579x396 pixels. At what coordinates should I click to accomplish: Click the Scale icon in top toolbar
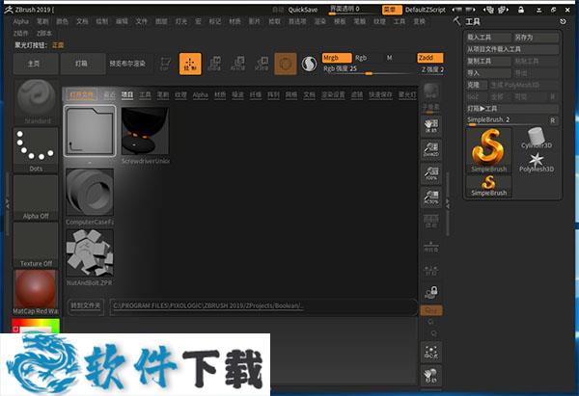237,64
